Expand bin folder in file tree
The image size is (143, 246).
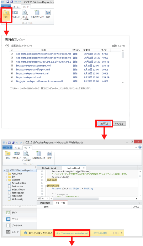click(6, 177)
